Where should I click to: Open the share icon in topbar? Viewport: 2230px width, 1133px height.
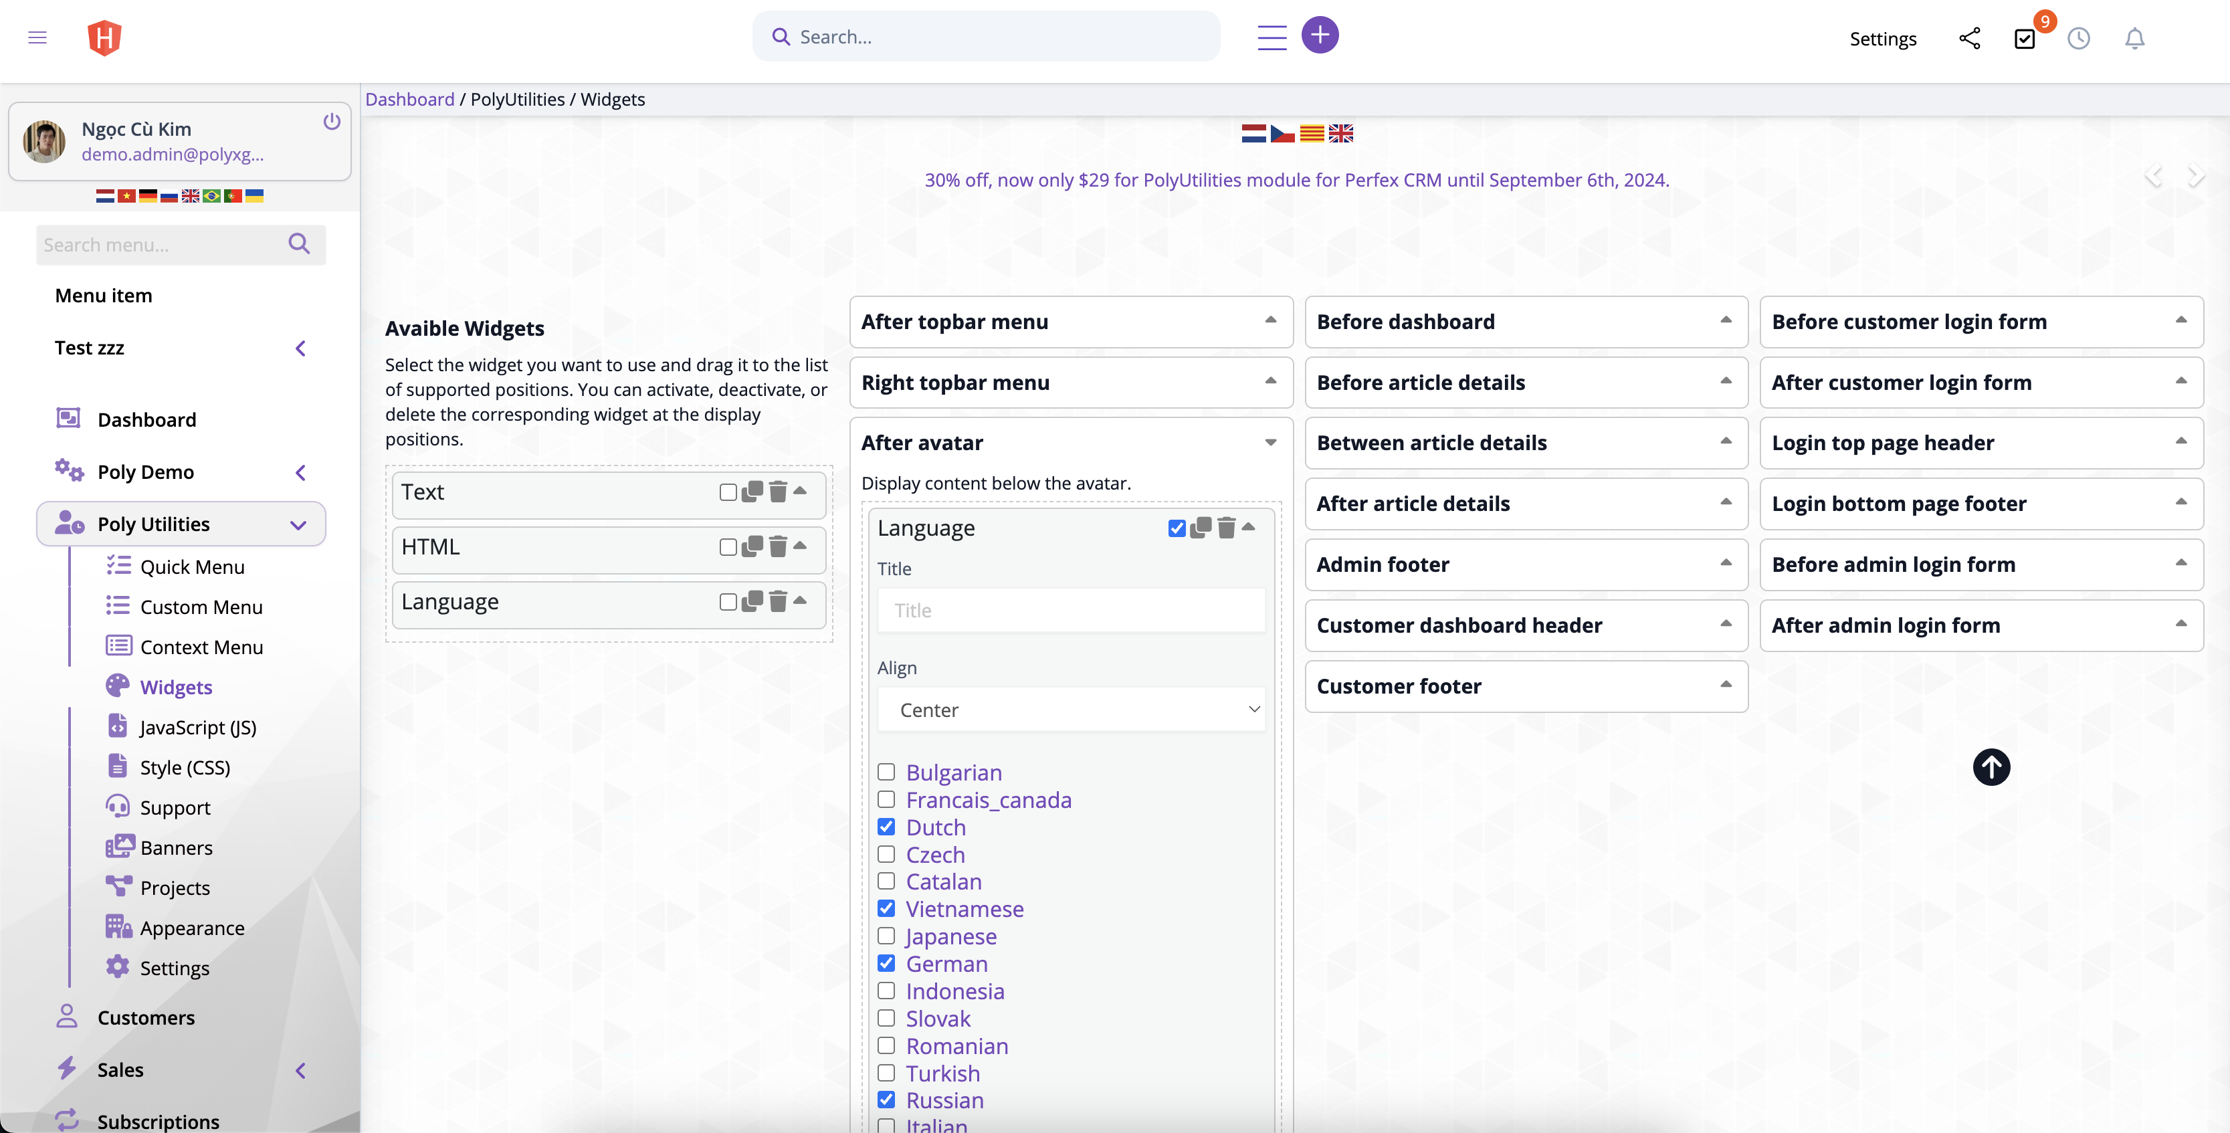pyautogui.click(x=1968, y=38)
